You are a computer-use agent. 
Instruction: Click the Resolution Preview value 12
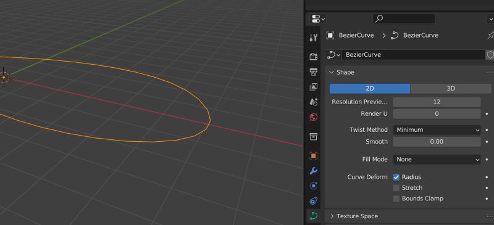coord(437,102)
